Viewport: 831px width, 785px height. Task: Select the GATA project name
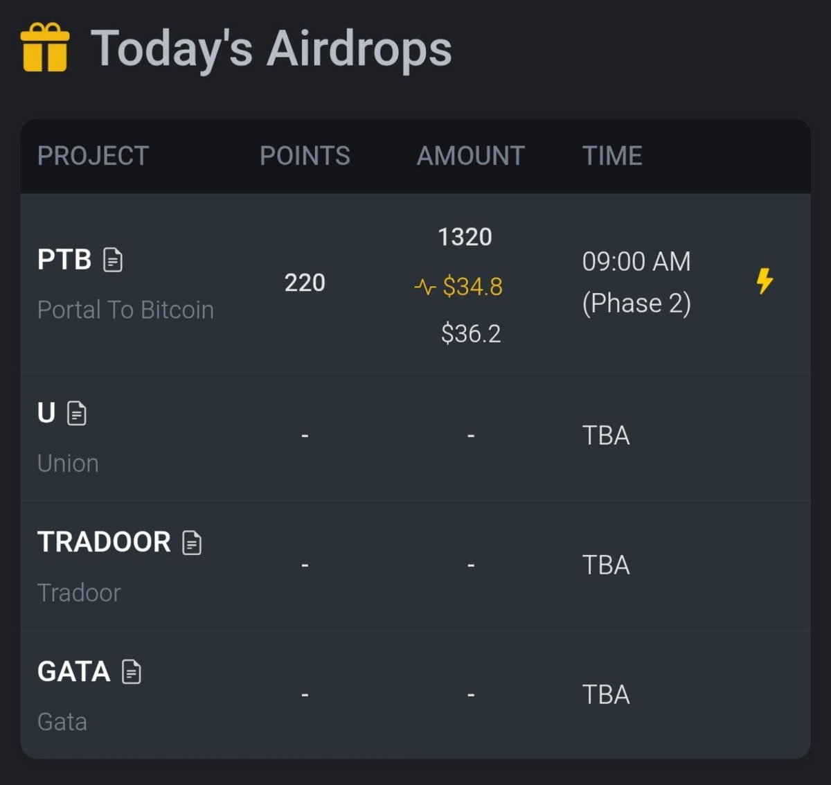(x=73, y=672)
